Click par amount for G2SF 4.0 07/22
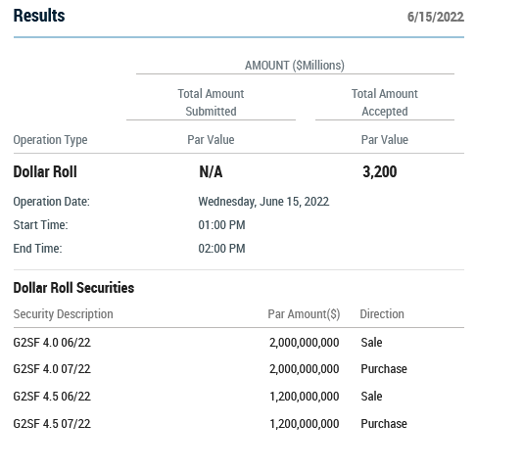Screen dimensions: 523x472 click(x=305, y=369)
